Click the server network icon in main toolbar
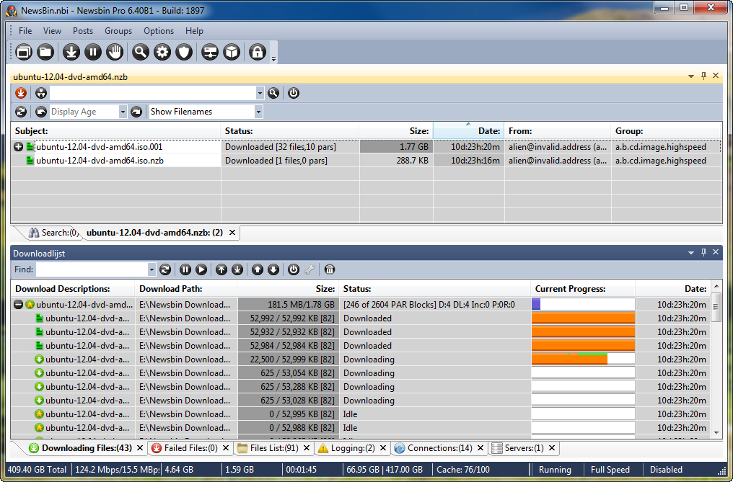This screenshot has height=482, width=733. coord(210,52)
